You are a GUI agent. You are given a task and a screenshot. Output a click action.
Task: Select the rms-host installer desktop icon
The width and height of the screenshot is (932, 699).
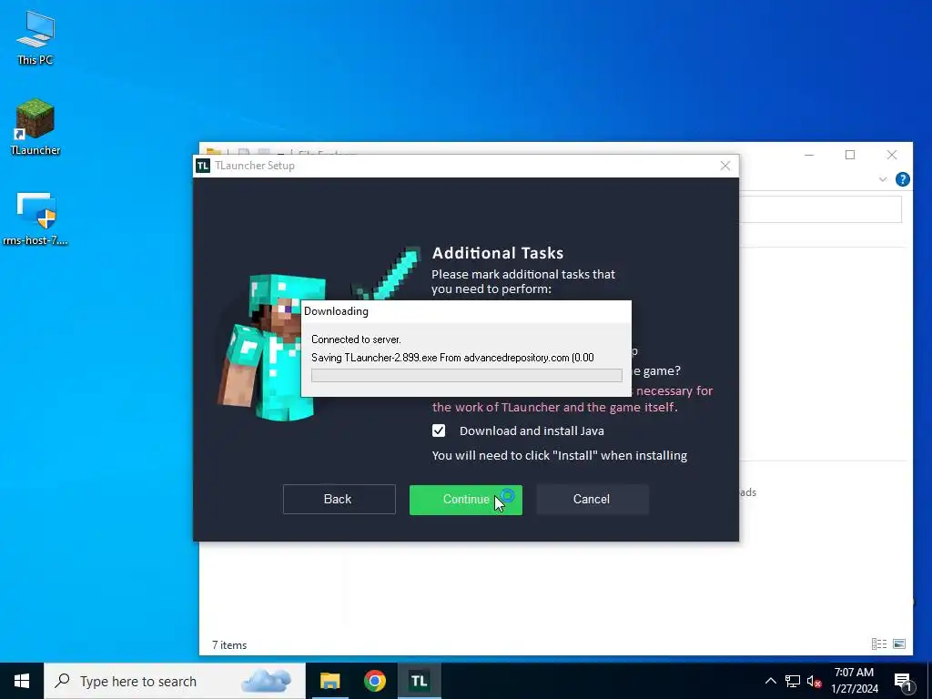(35, 218)
